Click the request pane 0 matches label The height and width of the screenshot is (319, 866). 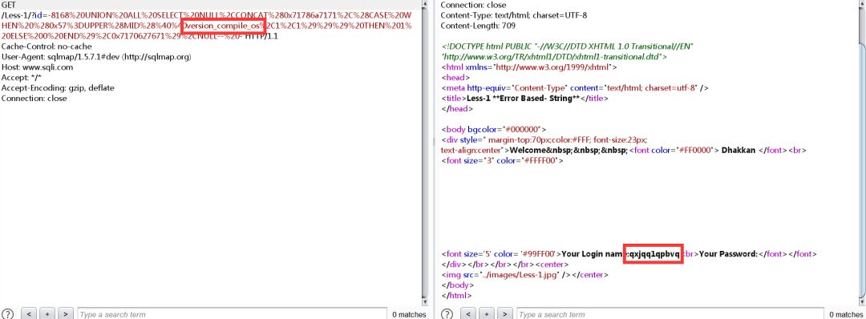click(409, 314)
